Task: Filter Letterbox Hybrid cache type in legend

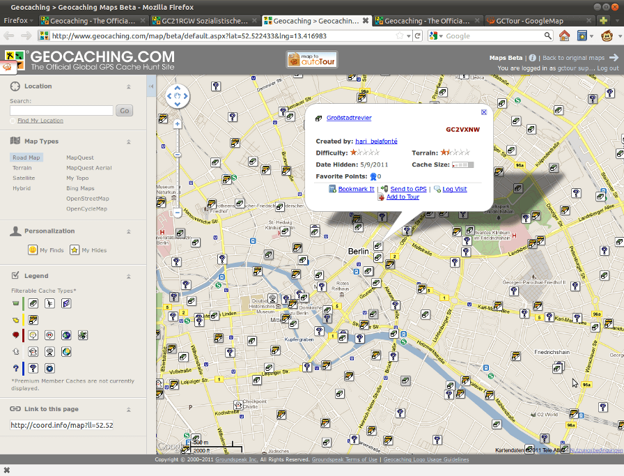Action: pyautogui.click(x=66, y=304)
